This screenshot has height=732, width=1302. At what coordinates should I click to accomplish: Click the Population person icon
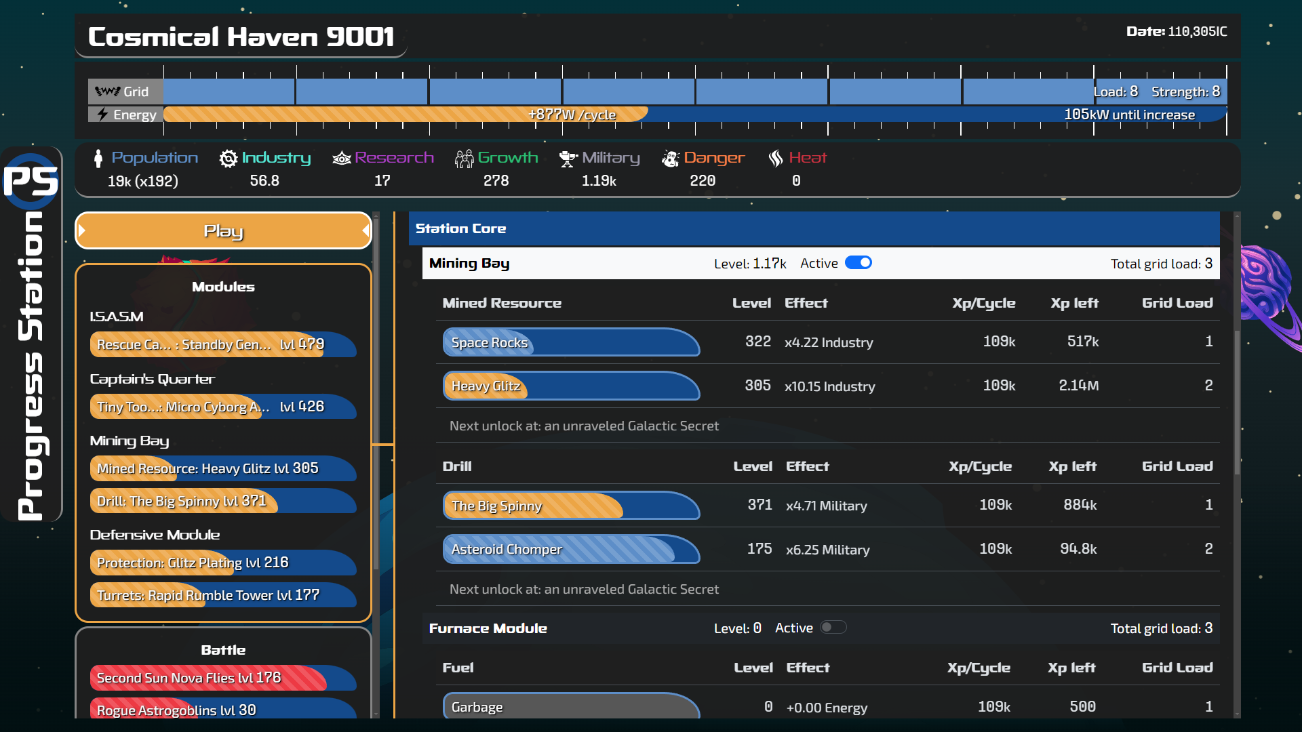[98, 158]
